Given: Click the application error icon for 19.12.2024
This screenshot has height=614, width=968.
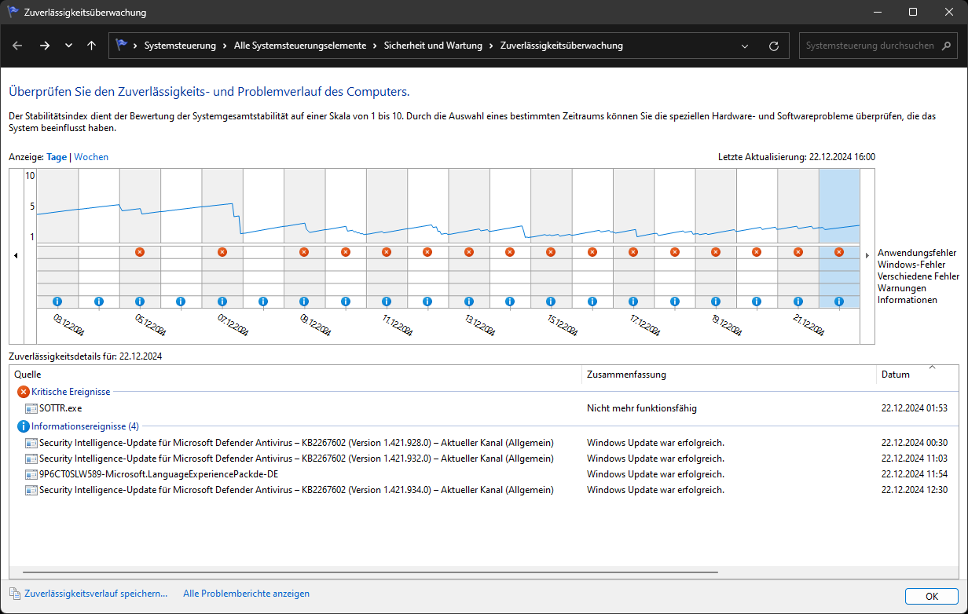Looking at the screenshot, I should 716,252.
